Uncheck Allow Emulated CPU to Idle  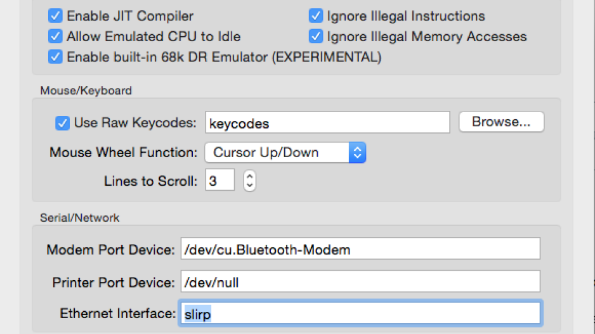point(55,36)
